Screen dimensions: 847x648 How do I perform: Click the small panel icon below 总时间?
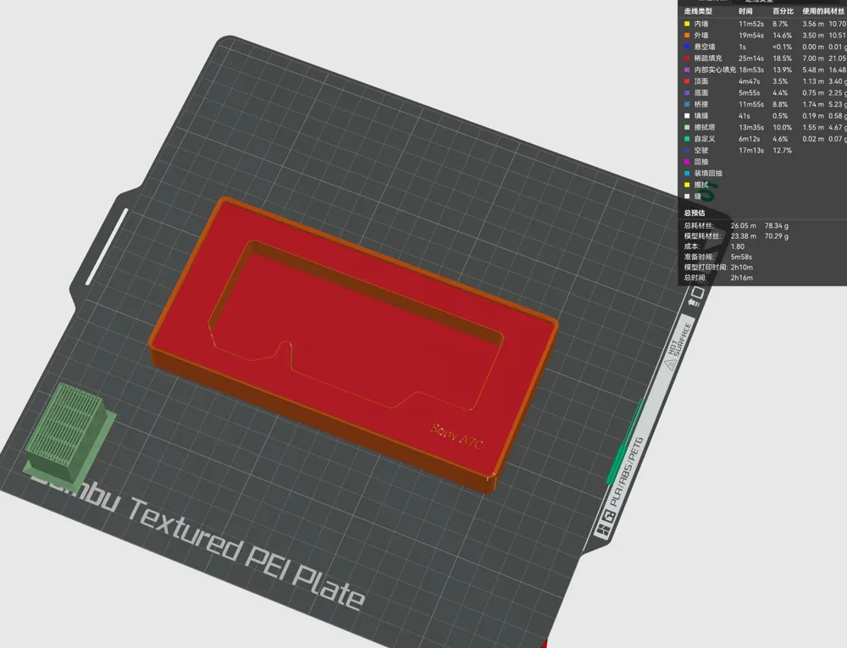tap(696, 296)
